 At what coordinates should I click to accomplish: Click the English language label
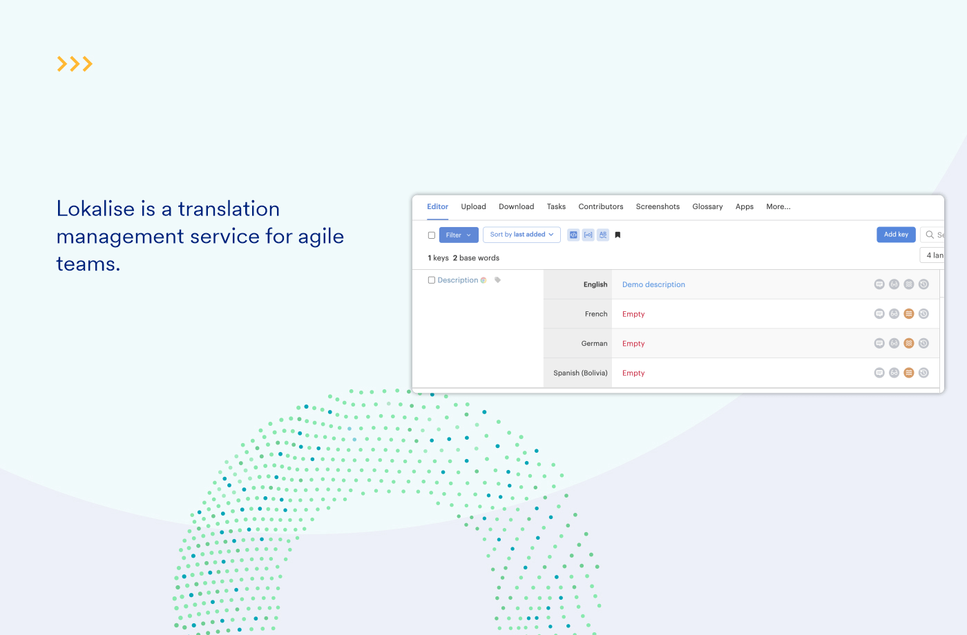click(595, 284)
